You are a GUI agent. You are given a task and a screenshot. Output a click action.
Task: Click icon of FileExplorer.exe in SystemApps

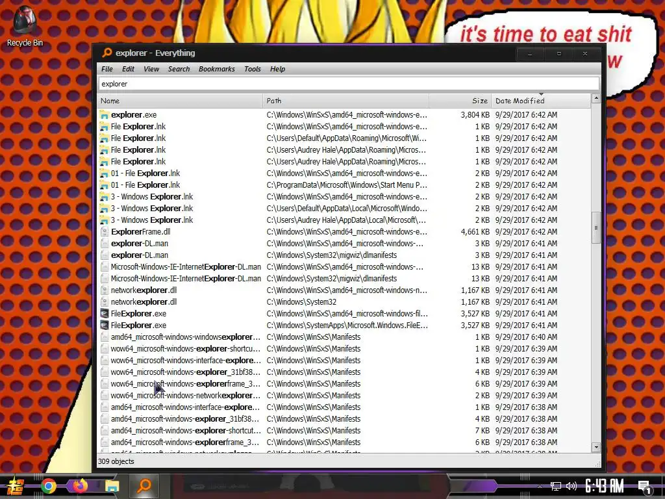(105, 326)
